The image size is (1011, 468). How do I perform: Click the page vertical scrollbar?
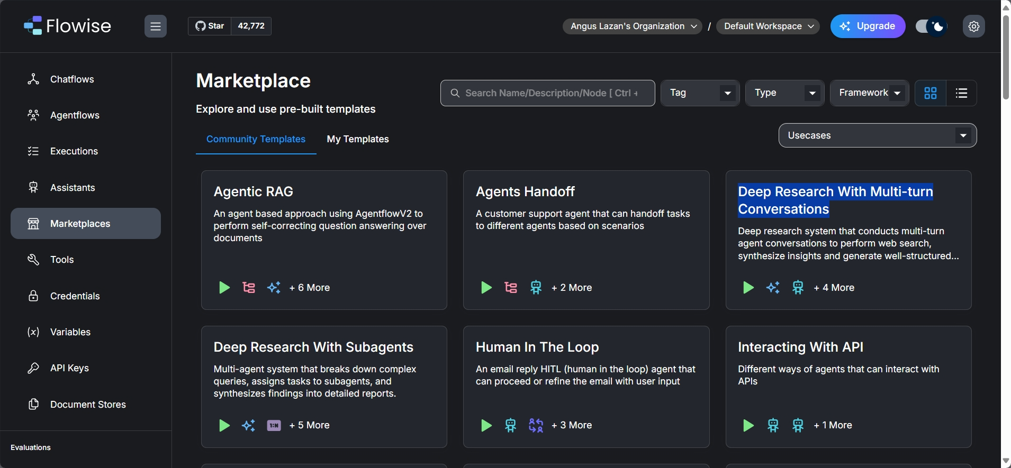coord(1006,57)
